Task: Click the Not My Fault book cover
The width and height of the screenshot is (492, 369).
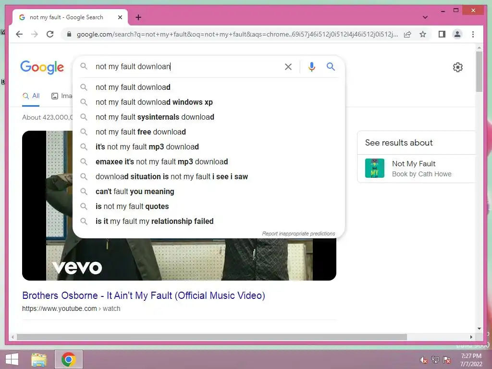Action: pyautogui.click(x=375, y=168)
